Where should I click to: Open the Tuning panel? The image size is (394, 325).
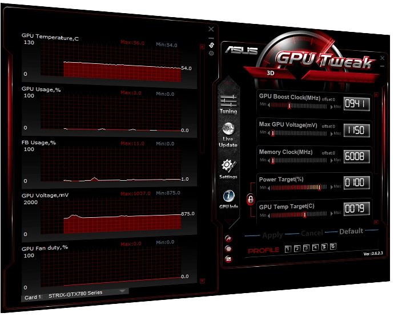[x=228, y=104]
